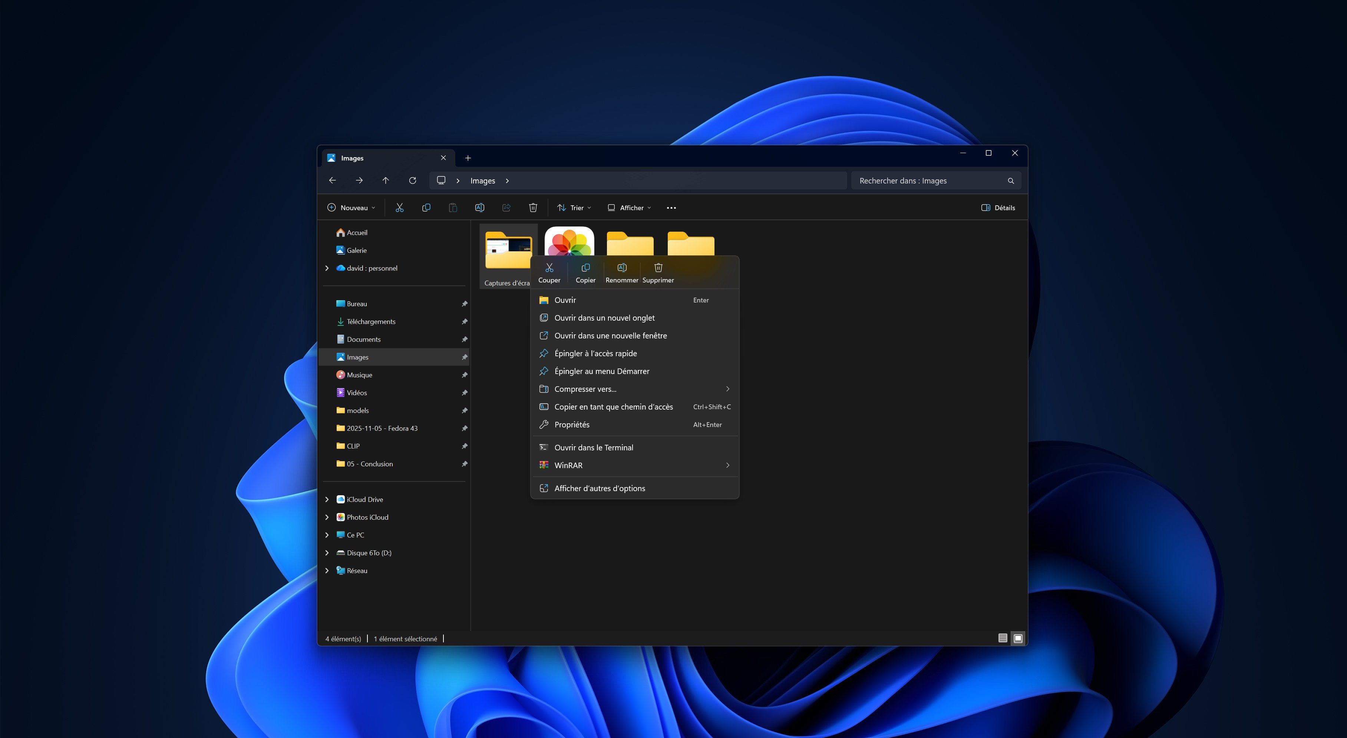Click the delete icon in the toolbar

[533, 207]
